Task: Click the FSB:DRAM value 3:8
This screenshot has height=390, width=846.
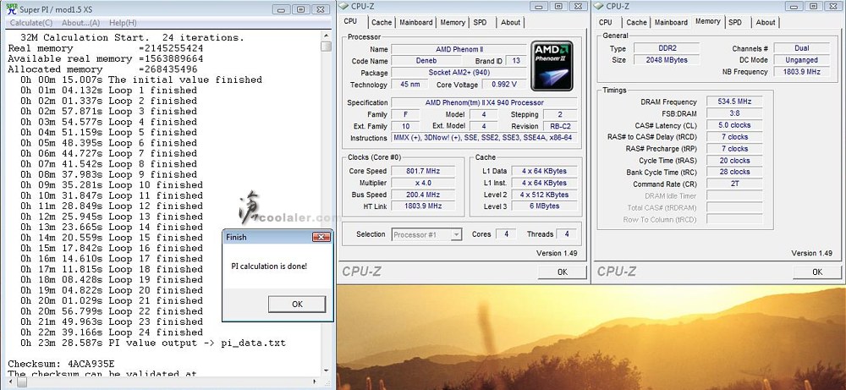Action: click(734, 113)
